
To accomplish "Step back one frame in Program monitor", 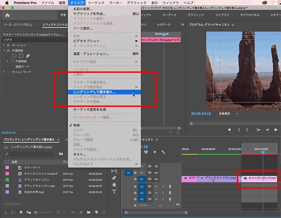I will [267, 130].
